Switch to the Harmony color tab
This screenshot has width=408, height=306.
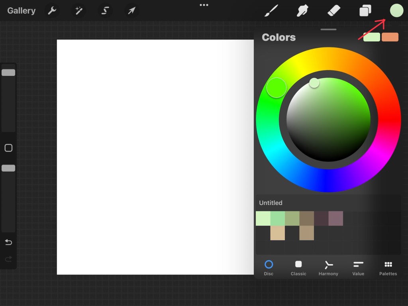coord(328,268)
